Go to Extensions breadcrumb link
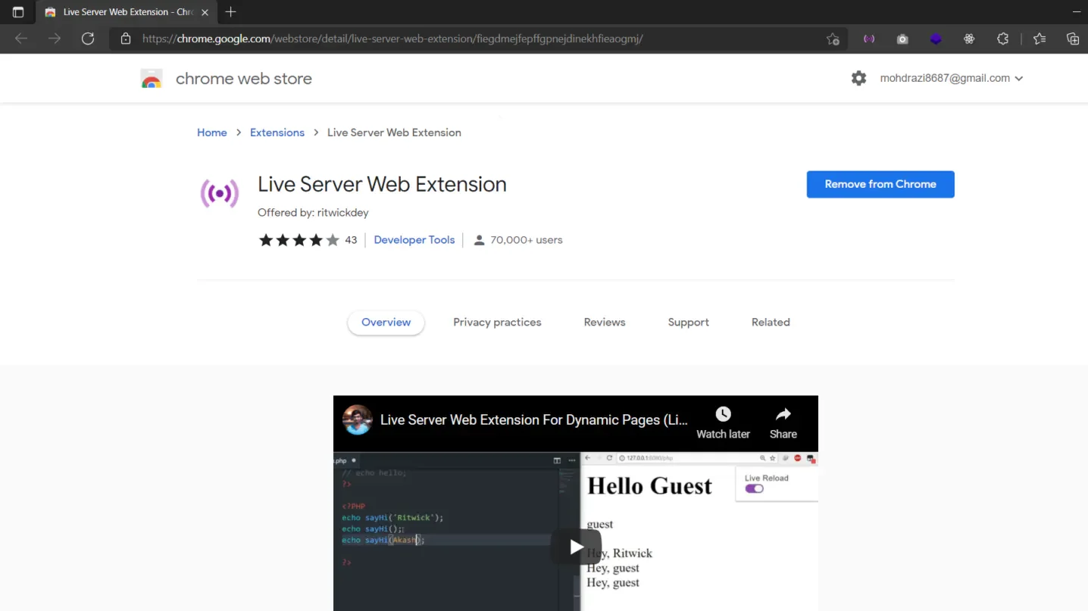 [x=277, y=132]
